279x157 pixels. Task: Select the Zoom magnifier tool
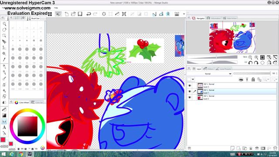4,24
